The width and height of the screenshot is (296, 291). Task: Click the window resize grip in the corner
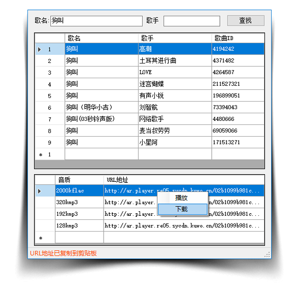tap(267, 254)
